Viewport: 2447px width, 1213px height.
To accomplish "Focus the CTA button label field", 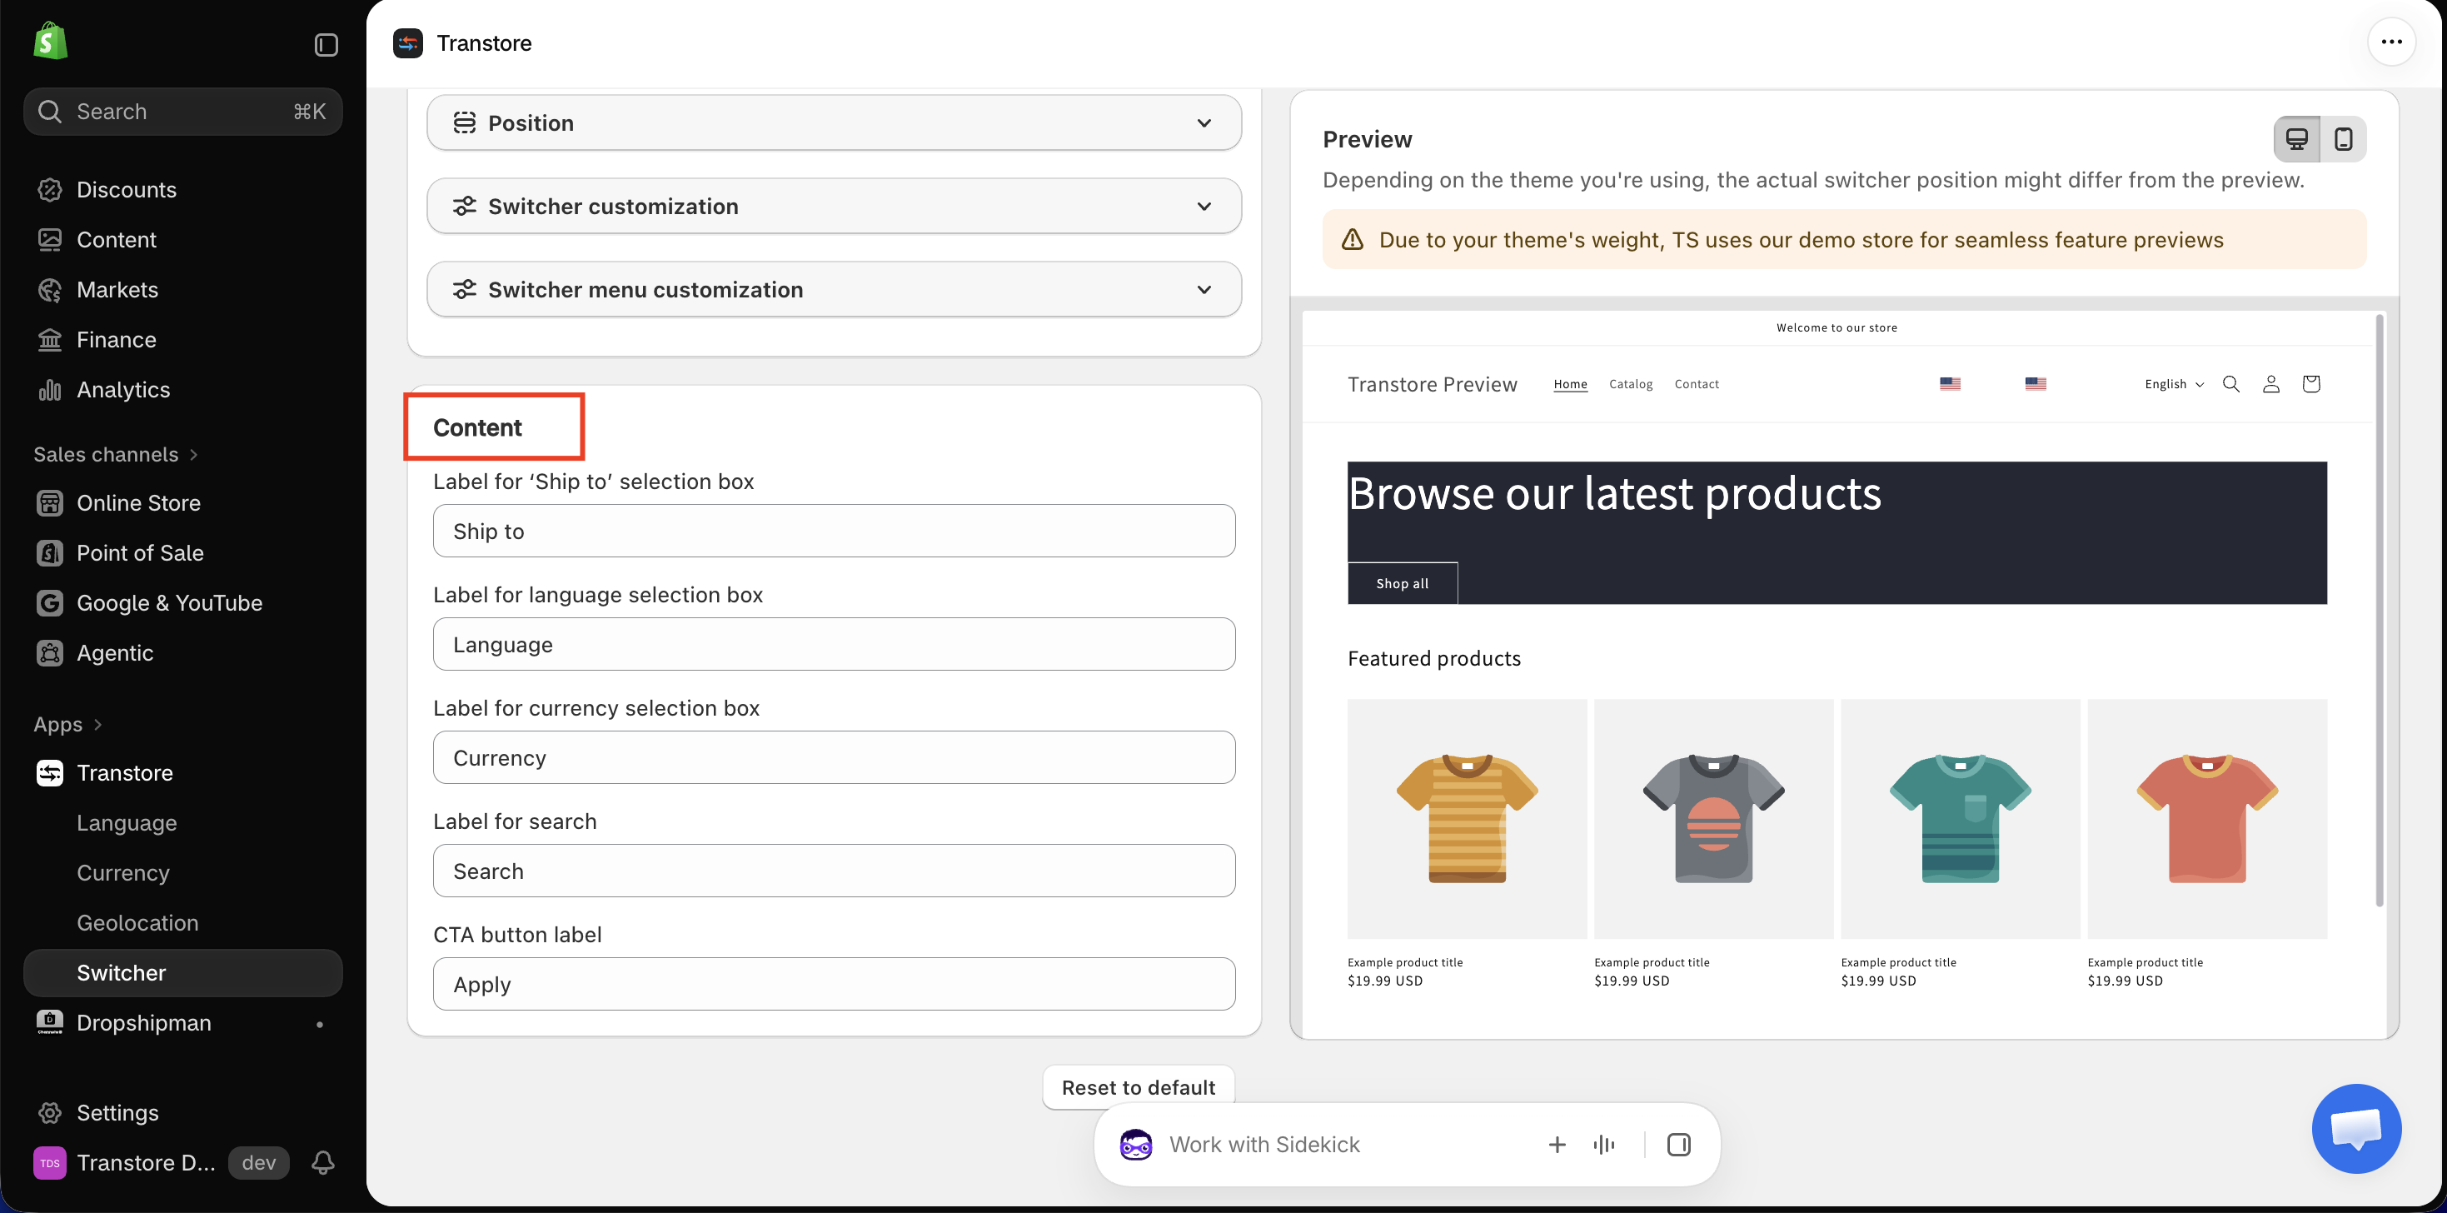I will 834,984.
